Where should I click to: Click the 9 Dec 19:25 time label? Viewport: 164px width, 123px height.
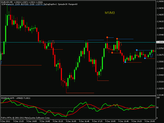coord(137,121)
